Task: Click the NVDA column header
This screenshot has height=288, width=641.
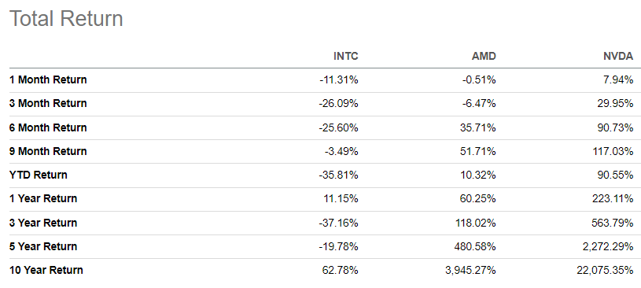Action: point(618,56)
